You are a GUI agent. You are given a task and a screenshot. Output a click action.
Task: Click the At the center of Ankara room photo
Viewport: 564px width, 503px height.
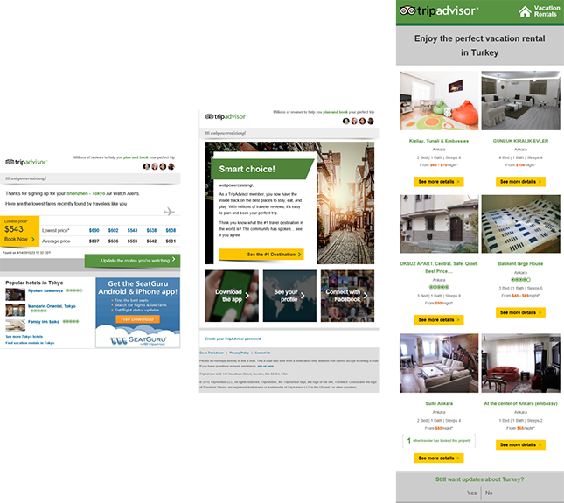pos(520,363)
